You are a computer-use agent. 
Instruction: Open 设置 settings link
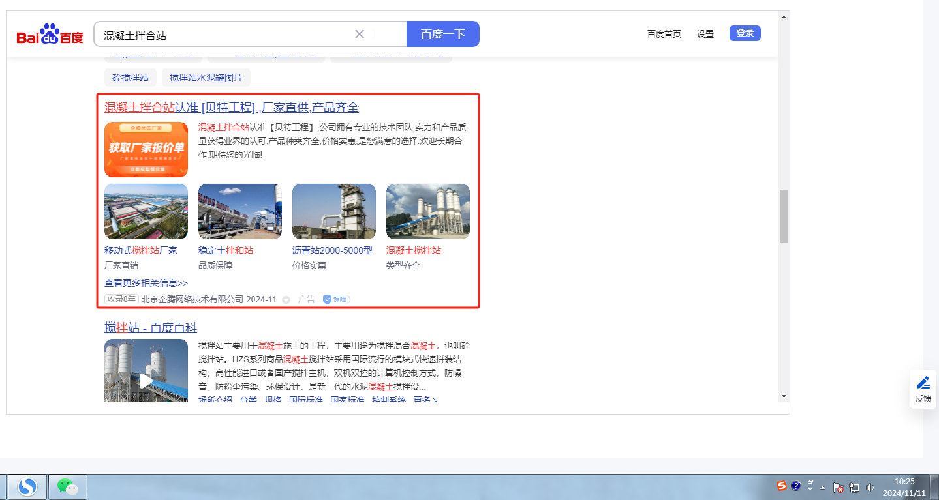point(705,34)
